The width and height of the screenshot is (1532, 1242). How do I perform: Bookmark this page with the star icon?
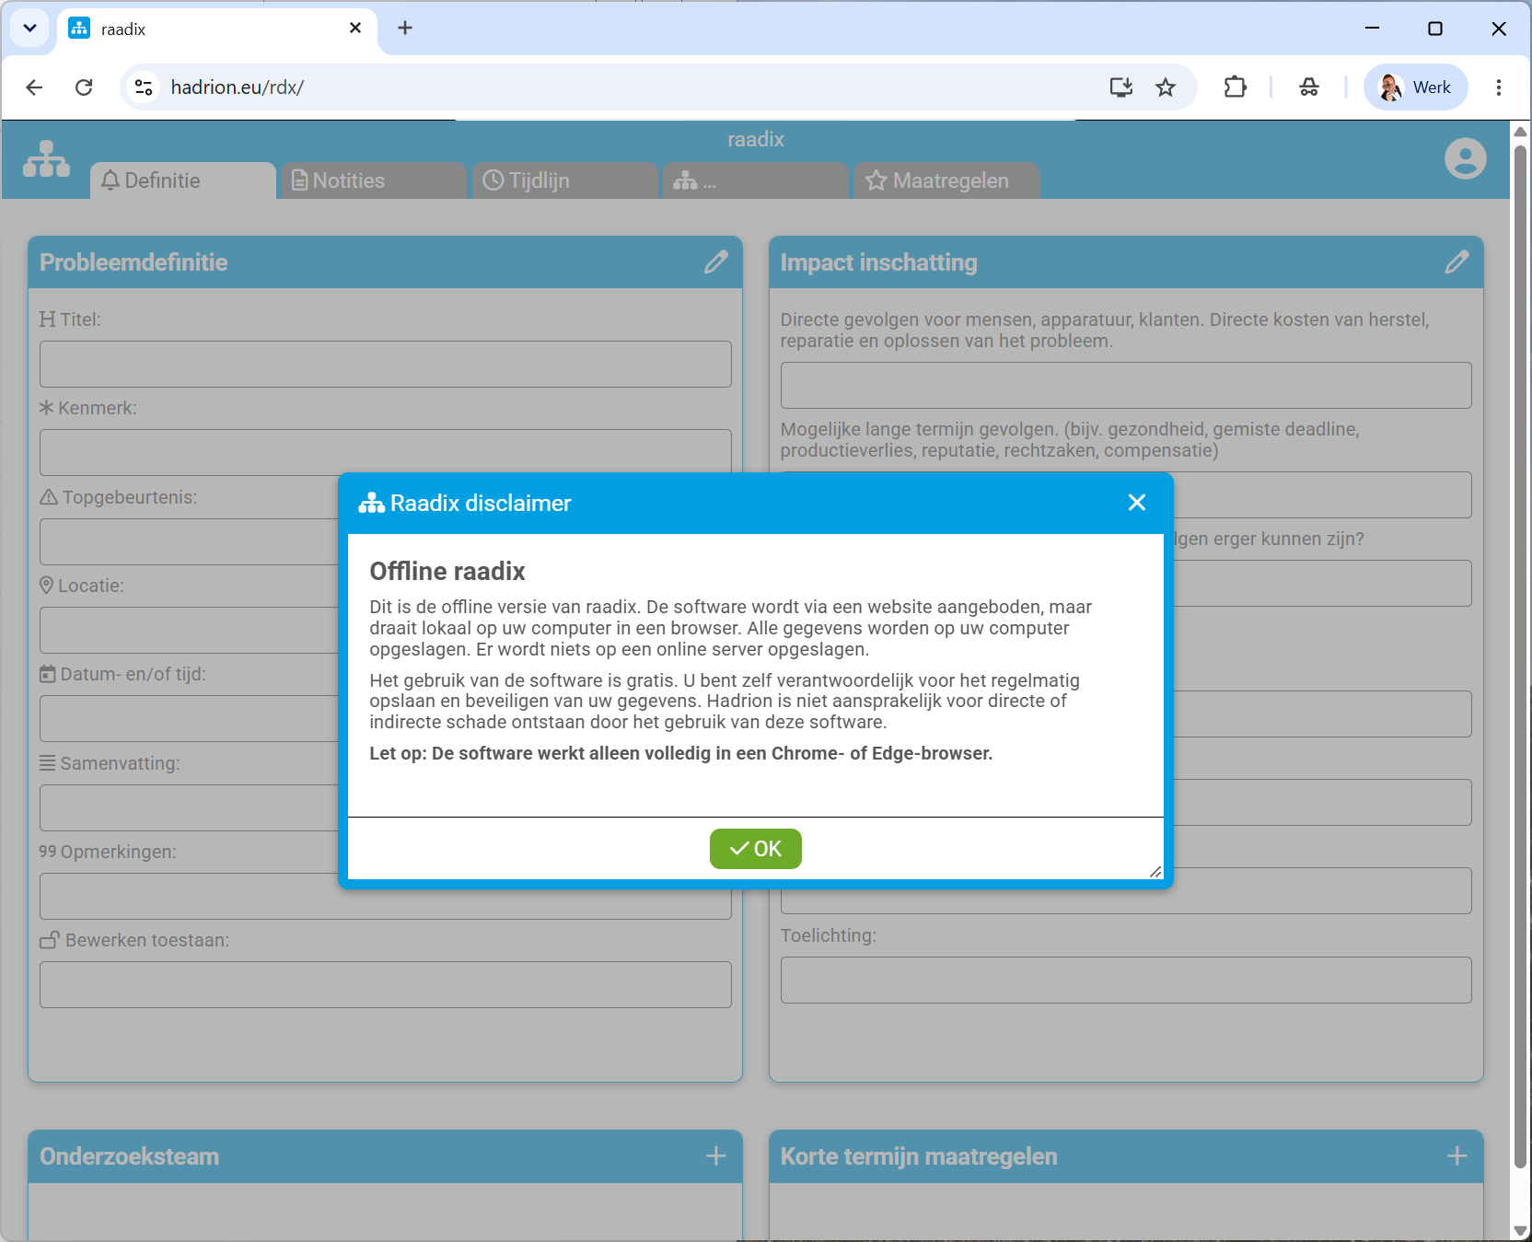(x=1166, y=87)
